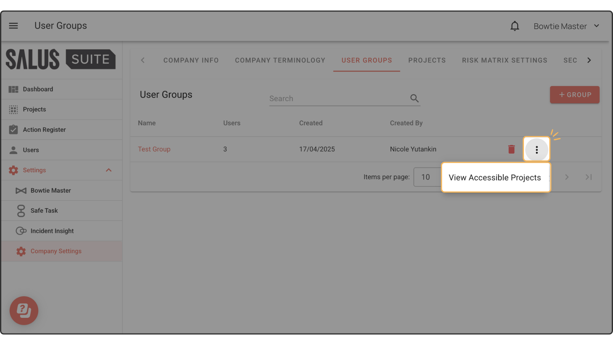This screenshot has width=613, height=345.
Task: Click the + GROUP button
Action: (x=574, y=95)
